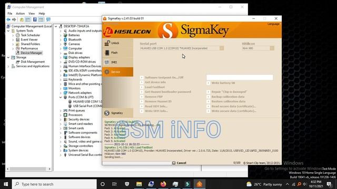Select Shared Folders in the tree
Image resolution: width=337 pixels, height=189 pixels.
[31, 44]
